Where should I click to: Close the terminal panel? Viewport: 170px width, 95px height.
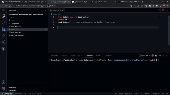(x=167, y=55)
